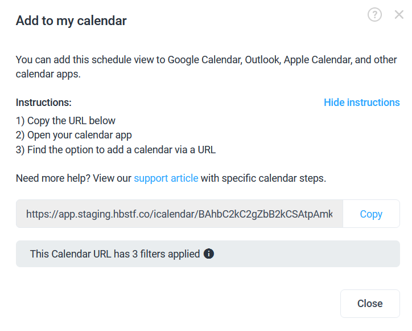This screenshot has height=331, width=412.
Task: Click 'with specific calendar steps' text
Action: pos(263,178)
